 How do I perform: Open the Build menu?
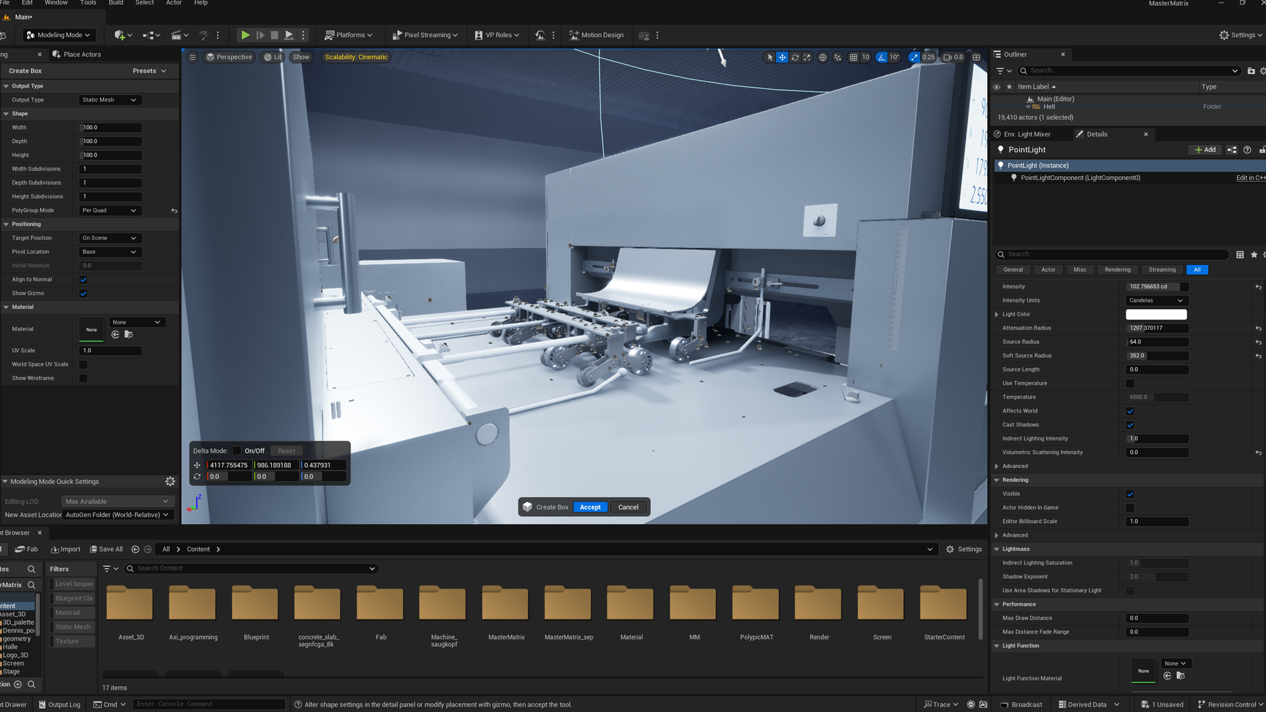coord(115,3)
